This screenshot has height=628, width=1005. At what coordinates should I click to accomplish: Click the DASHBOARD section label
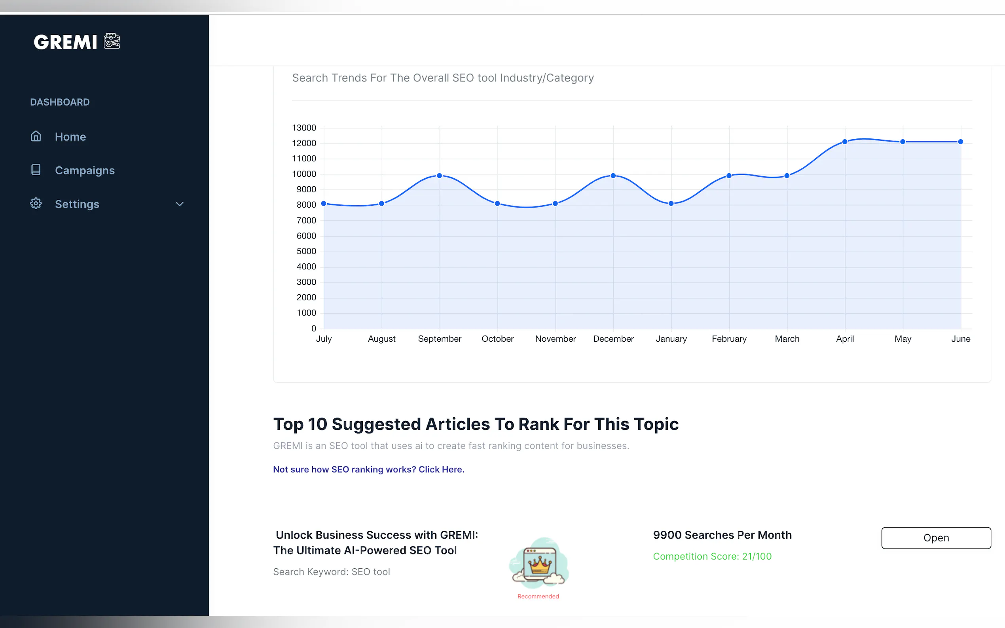point(60,102)
